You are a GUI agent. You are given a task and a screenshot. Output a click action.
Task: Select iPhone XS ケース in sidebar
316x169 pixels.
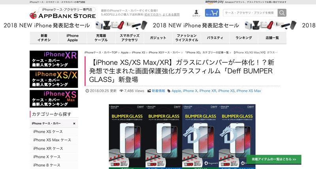[48, 132]
